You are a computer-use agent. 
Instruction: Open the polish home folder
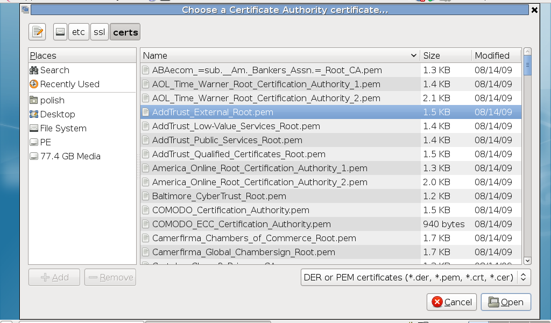coord(52,100)
